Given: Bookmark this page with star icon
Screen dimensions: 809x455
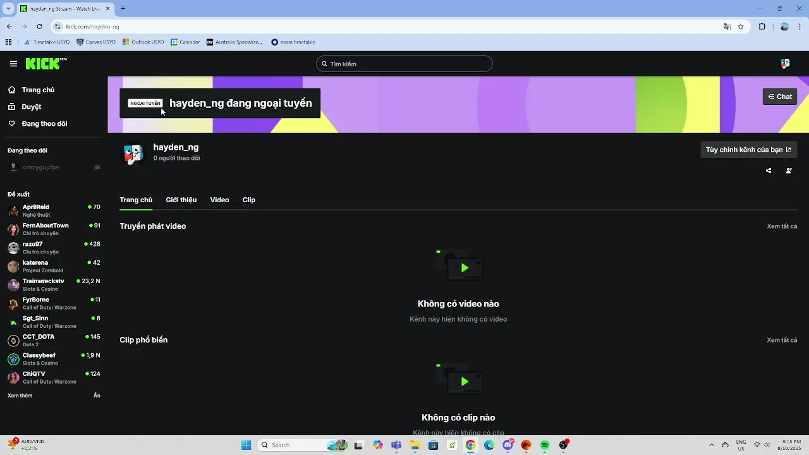Looking at the screenshot, I should pos(741,27).
